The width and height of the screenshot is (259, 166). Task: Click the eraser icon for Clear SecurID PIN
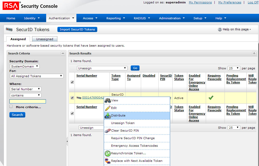(108, 131)
